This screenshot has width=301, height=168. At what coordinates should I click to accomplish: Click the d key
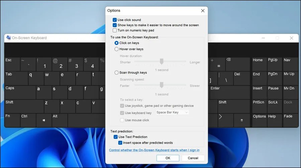coord(75,92)
